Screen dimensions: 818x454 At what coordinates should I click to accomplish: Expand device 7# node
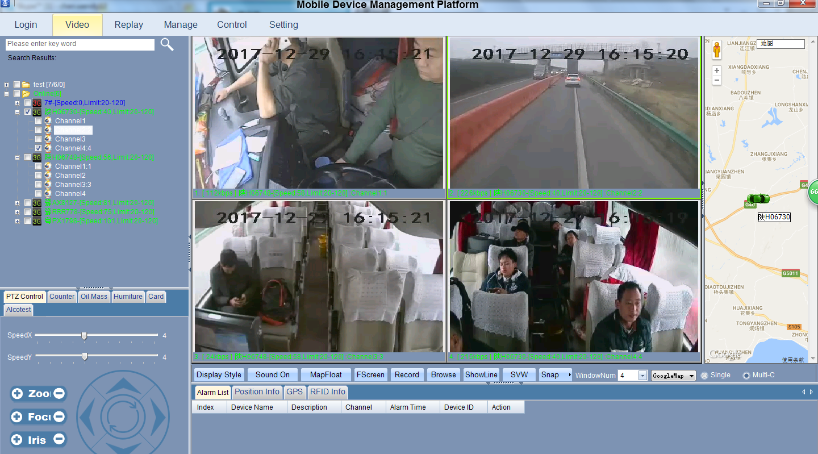click(x=18, y=103)
